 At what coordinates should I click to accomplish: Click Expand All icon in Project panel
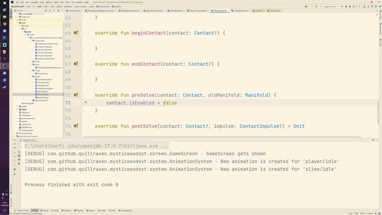pyautogui.click(x=50, y=11)
